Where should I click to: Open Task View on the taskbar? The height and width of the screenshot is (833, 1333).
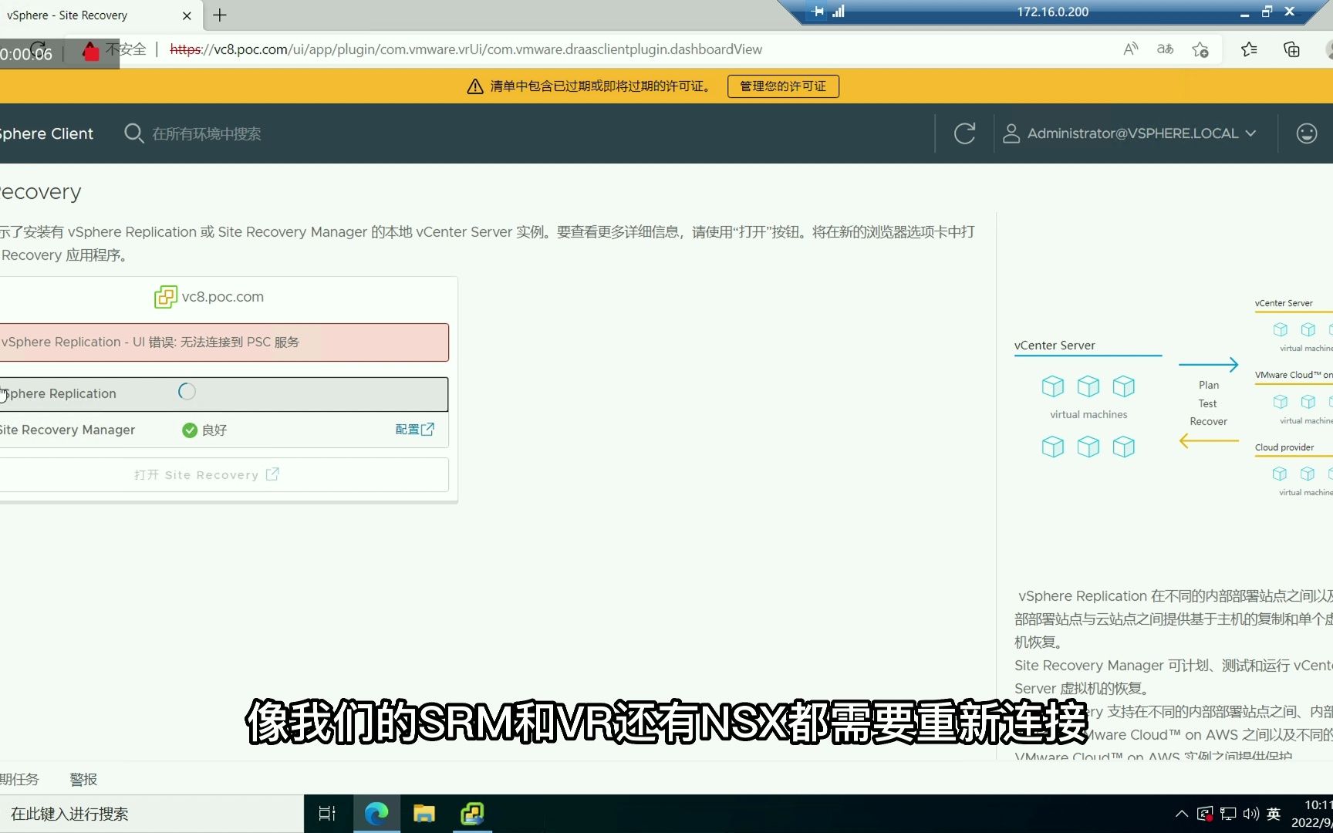327,814
